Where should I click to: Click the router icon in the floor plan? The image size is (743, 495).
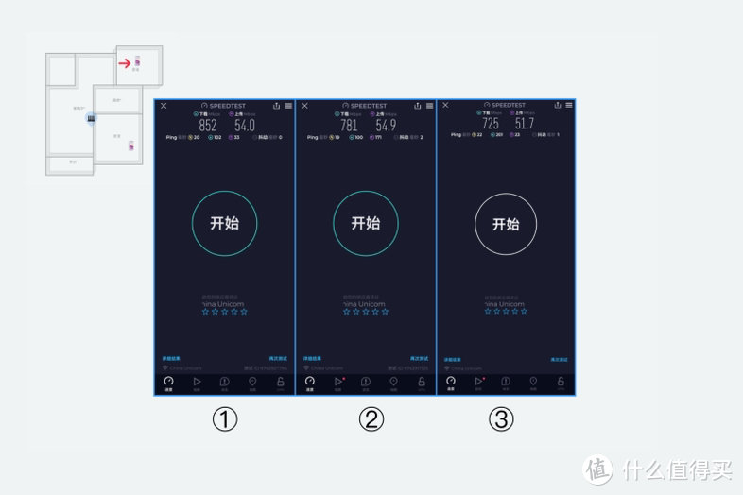[91, 118]
